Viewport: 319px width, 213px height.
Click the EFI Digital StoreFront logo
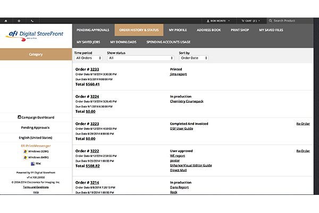pyautogui.click(x=35, y=34)
